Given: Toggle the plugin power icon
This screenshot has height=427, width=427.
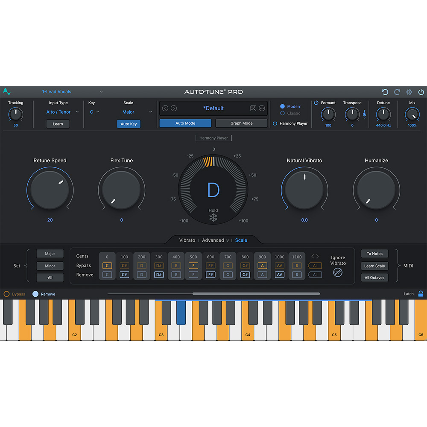Looking at the screenshot, I should pos(421,92).
